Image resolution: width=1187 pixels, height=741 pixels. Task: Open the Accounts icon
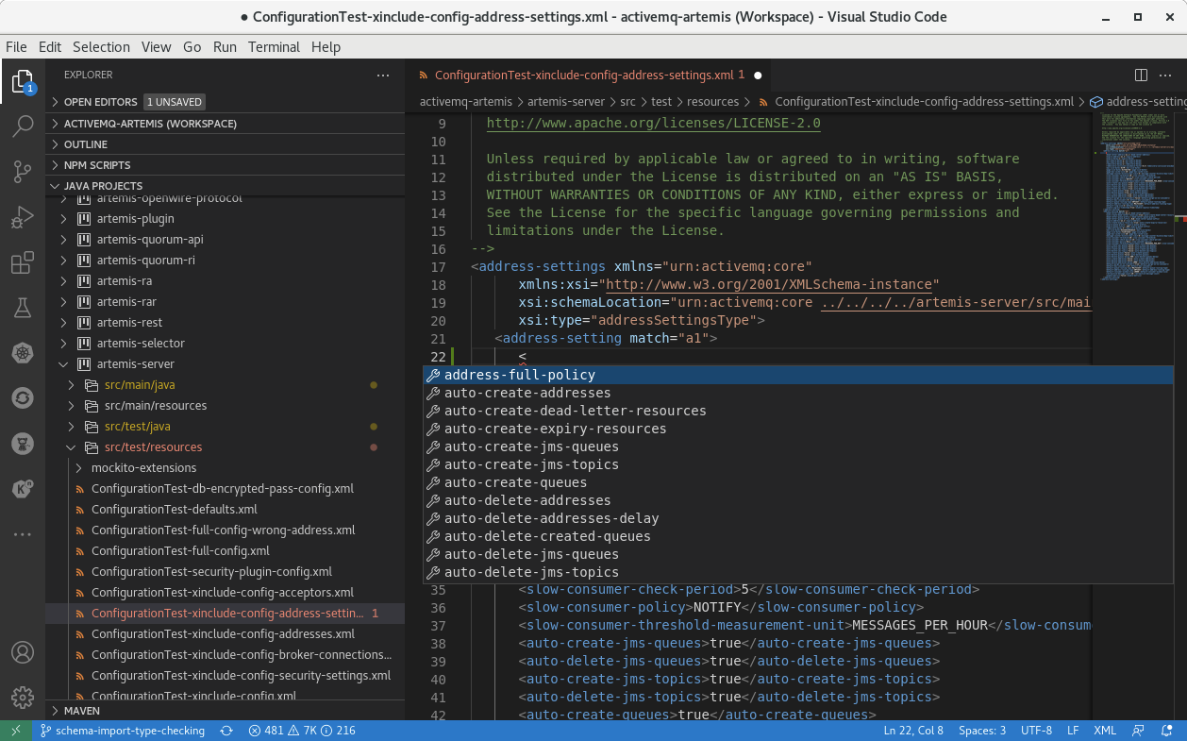coord(23,653)
